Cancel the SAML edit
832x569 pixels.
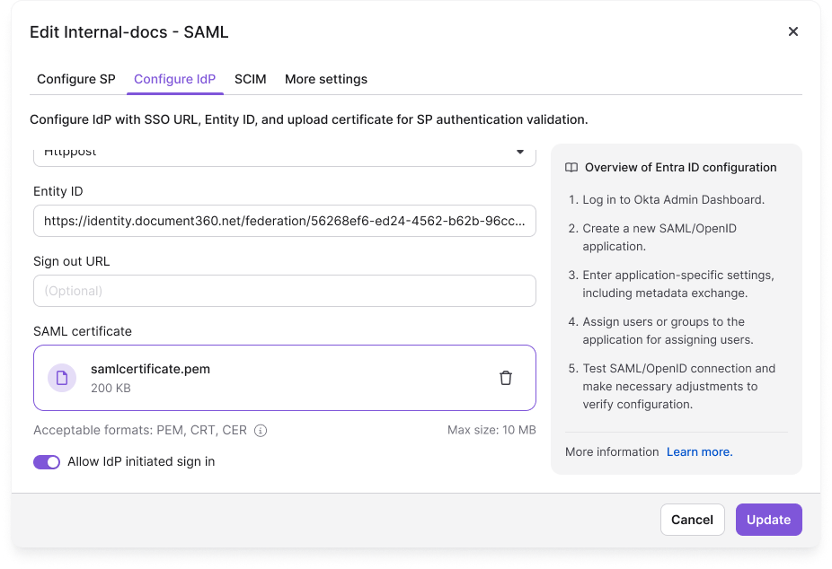pyautogui.click(x=692, y=520)
